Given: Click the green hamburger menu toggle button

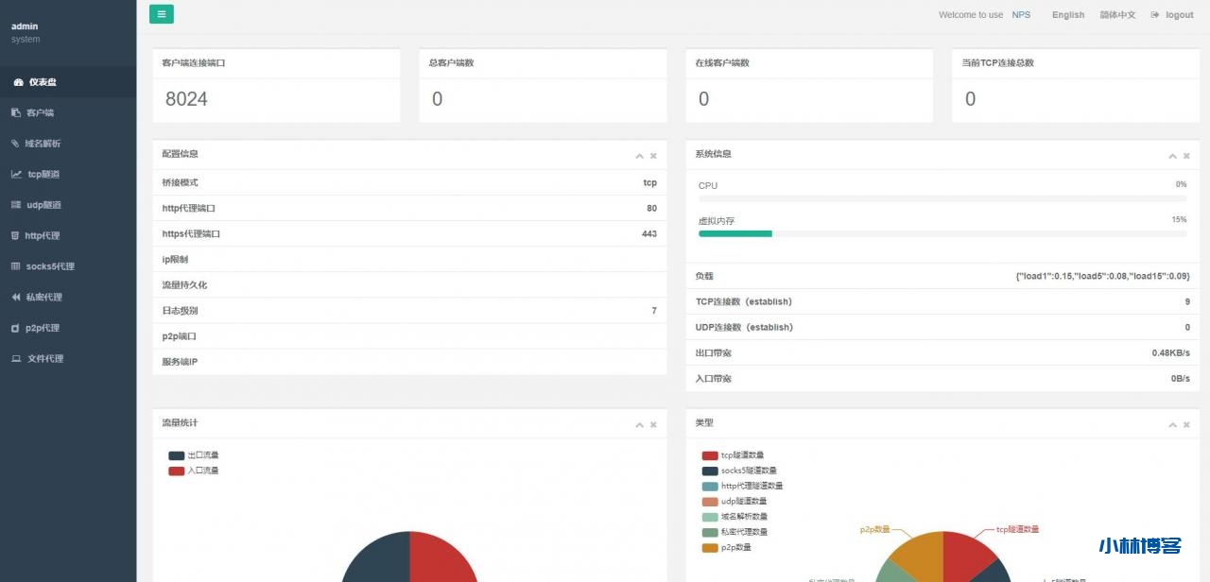Looking at the screenshot, I should coord(162,14).
